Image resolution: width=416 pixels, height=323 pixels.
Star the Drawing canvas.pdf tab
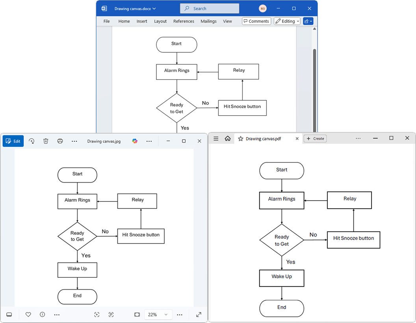coord(241,138)
